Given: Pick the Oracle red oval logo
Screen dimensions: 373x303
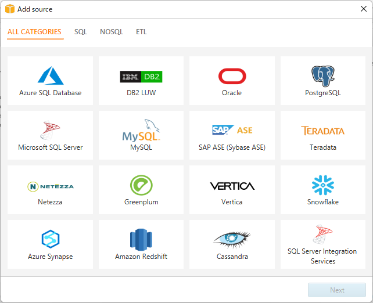Looking at the screenshot, I should (x=232, y=76).
